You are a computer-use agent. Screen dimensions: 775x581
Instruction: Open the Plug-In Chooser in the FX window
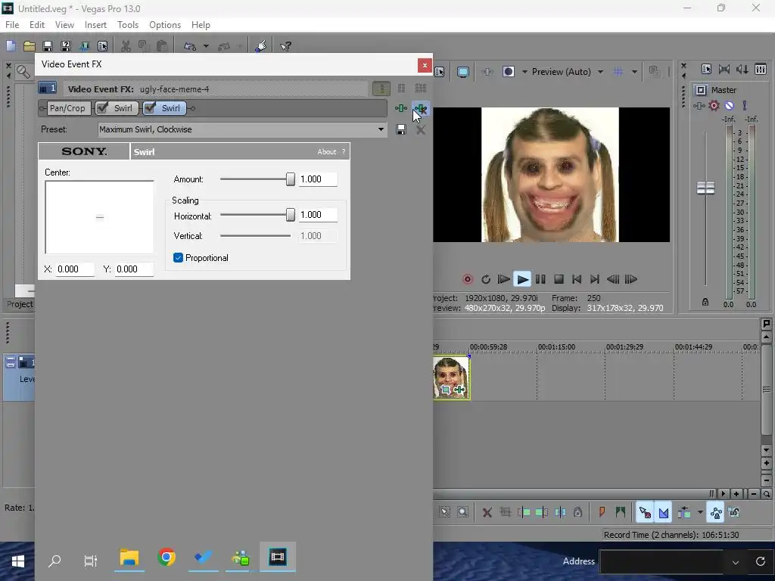coord(401,108)
